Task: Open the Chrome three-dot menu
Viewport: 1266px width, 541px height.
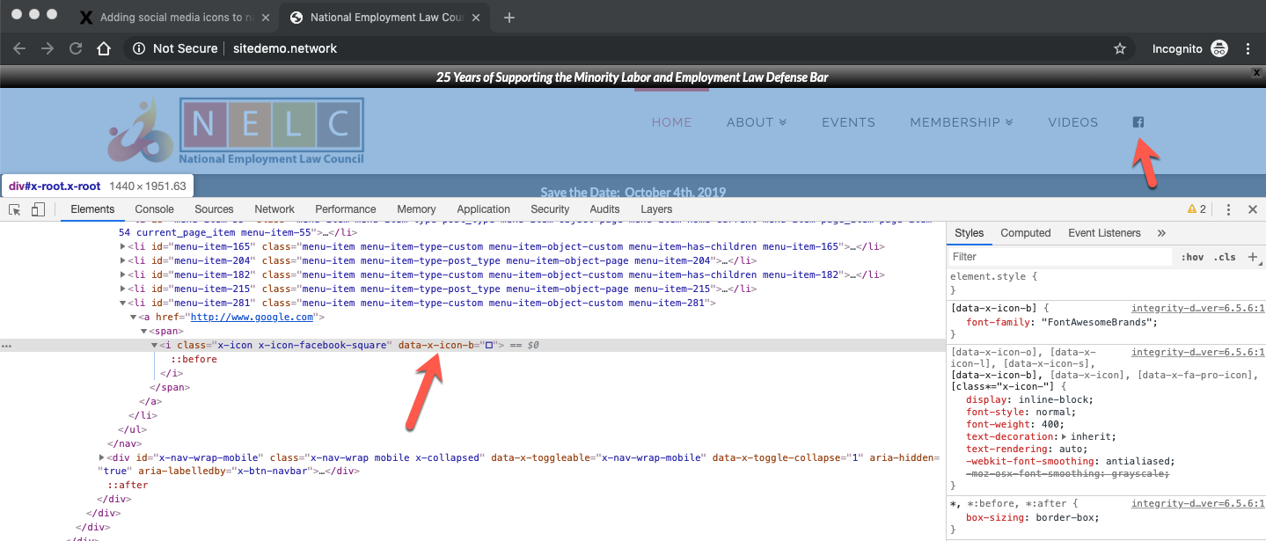Action: pyautogui.click(x=1248, y=49)
